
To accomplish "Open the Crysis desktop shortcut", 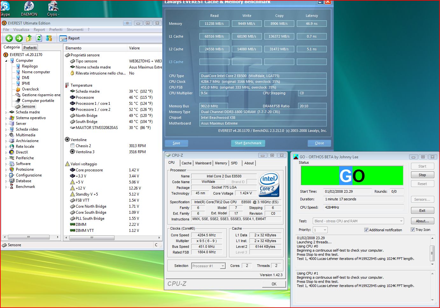I will 53,8.
